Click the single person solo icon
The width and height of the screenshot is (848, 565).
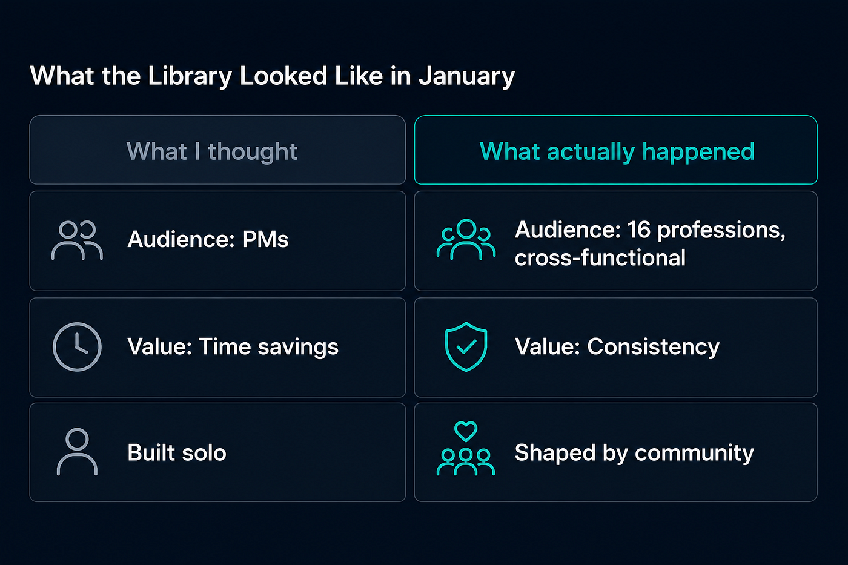[77, 452]
